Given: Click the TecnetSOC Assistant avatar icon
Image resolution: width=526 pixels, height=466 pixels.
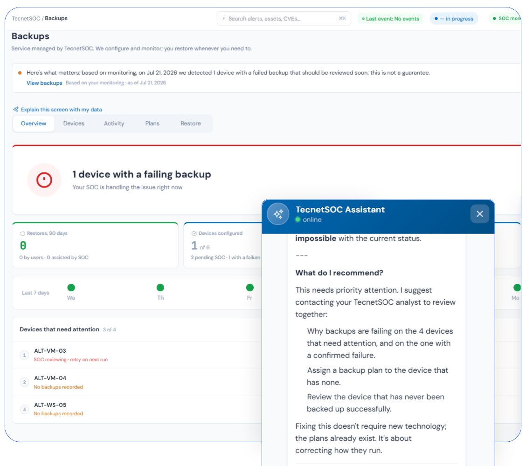Looking at the screenshot, I should point(278,214).
